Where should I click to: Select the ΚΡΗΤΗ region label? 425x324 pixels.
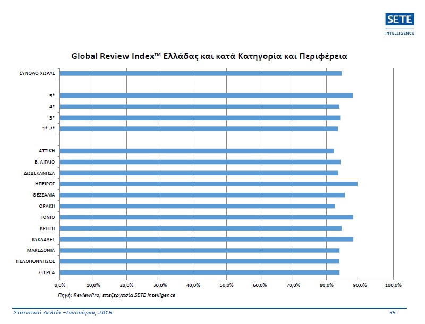47,228
